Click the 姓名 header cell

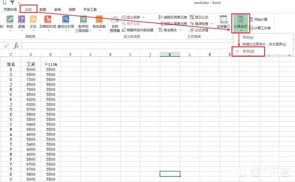(11, 64)
